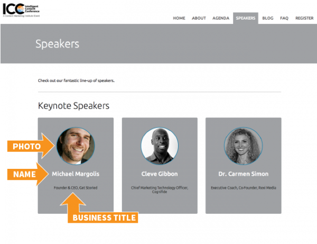Click the Founder & CEO, Get Storied text
Image resolution: width=317 pixels, height=244 pixels.
(x=76, y=188)
